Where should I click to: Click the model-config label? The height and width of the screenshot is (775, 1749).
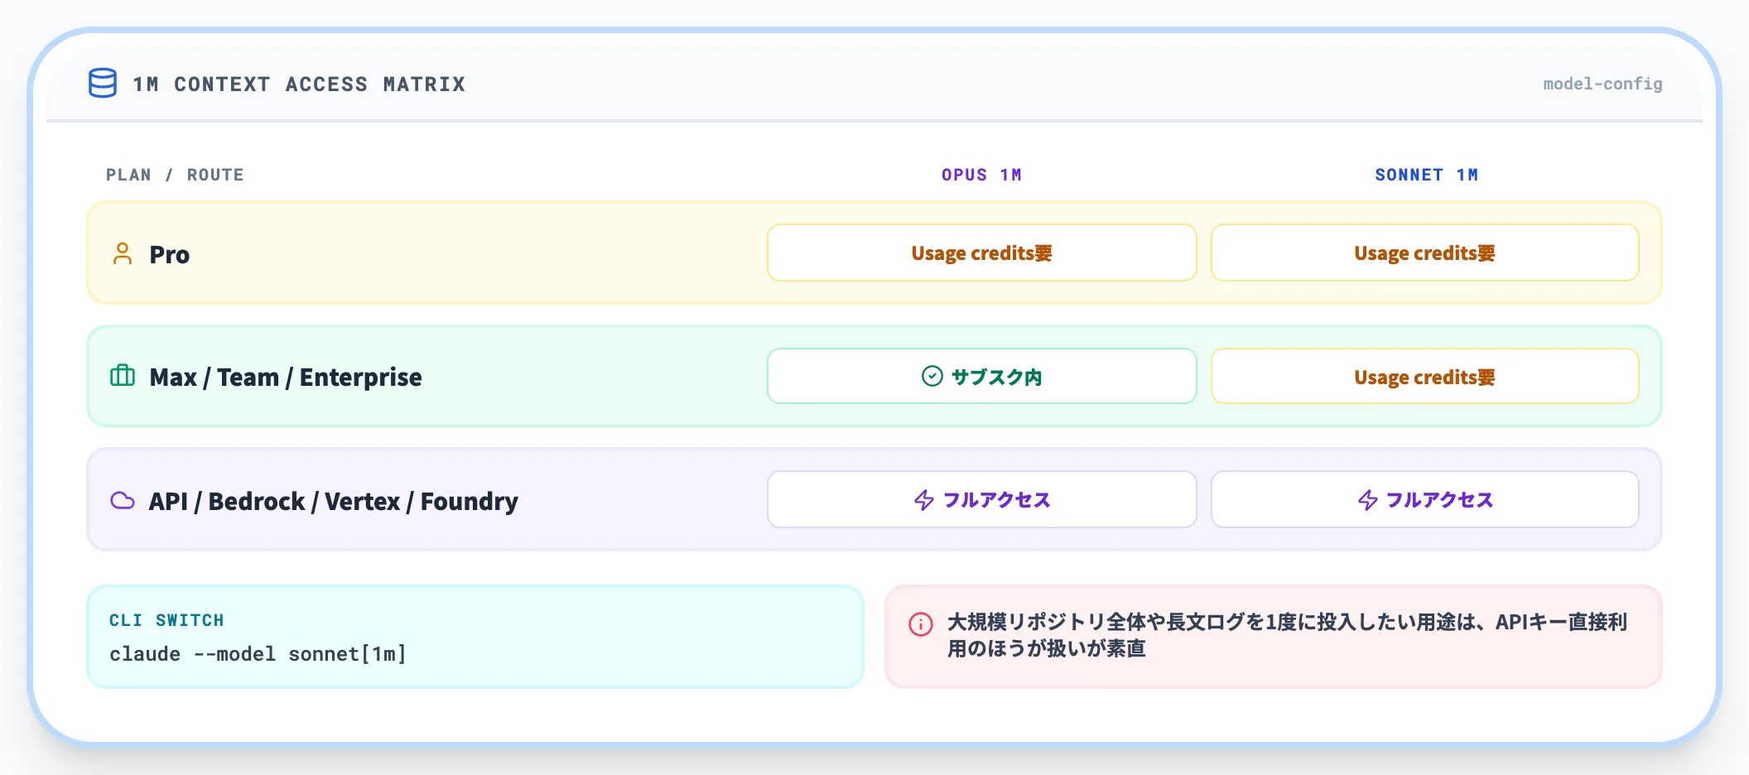click(x=1602, y=84)
